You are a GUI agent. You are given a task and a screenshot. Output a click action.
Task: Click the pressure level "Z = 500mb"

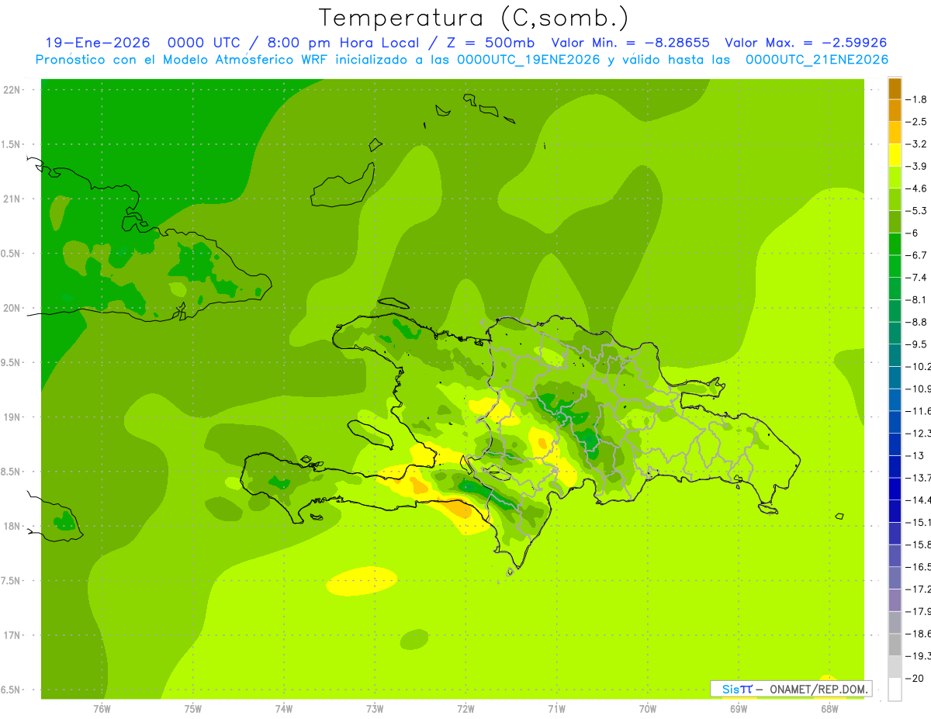[490, 43]
